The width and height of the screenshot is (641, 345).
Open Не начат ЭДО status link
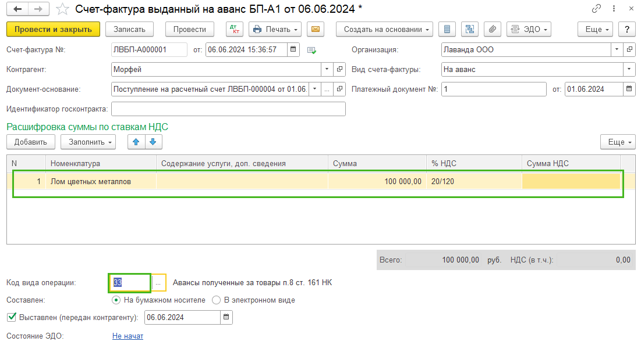coord(128,336)
